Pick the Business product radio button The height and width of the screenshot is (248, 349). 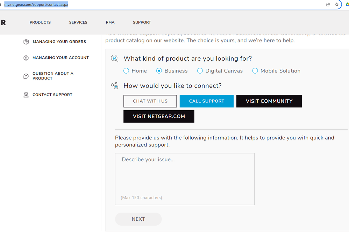159,71
